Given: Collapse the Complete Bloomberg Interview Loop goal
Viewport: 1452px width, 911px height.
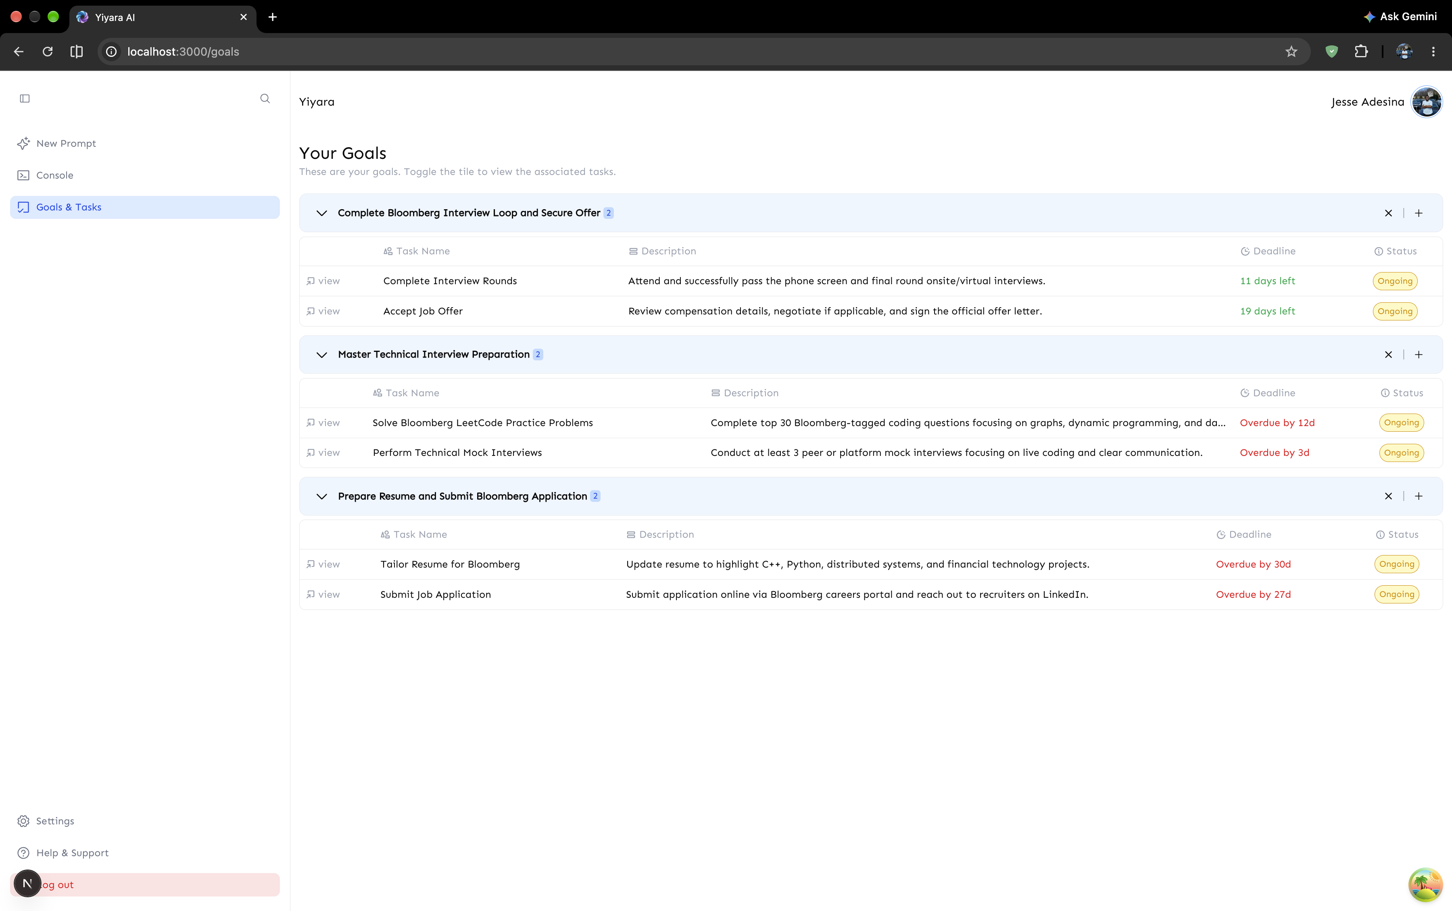Looking at the screenshot, I should point(322,213).
